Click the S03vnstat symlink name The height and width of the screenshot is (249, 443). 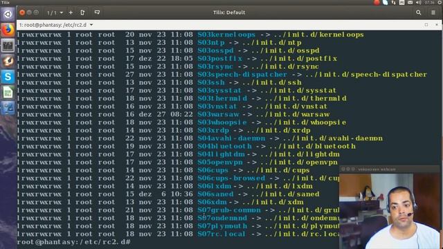click(x=217, y=107)
